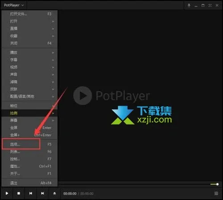Click on the playback seek bar

coord(133,184)
